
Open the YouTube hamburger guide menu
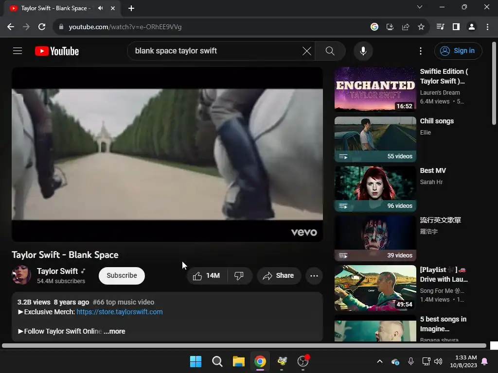[x=18, y=51]
